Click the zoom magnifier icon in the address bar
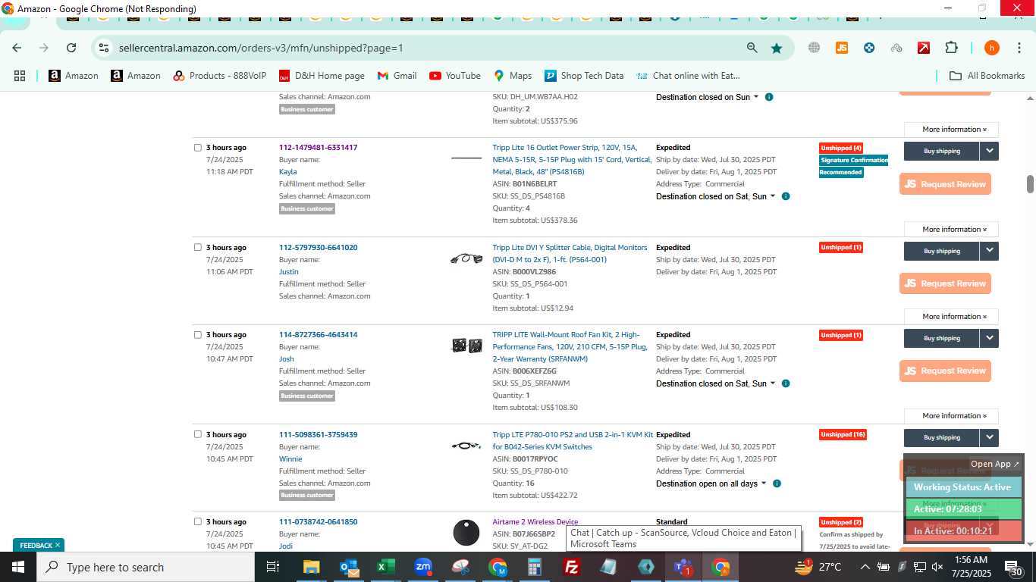Viewport: 1036px width, 582px height. [752, 48]
